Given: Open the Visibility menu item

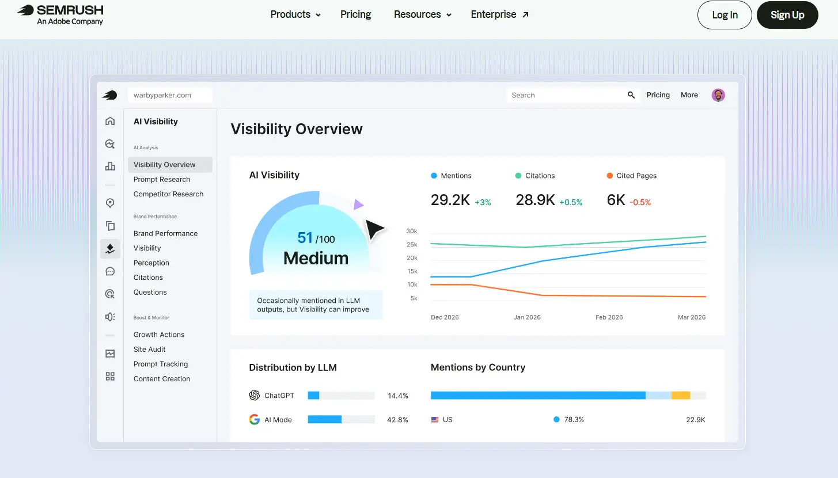Looking at the screenshot, I should click(x=147, y=248).
